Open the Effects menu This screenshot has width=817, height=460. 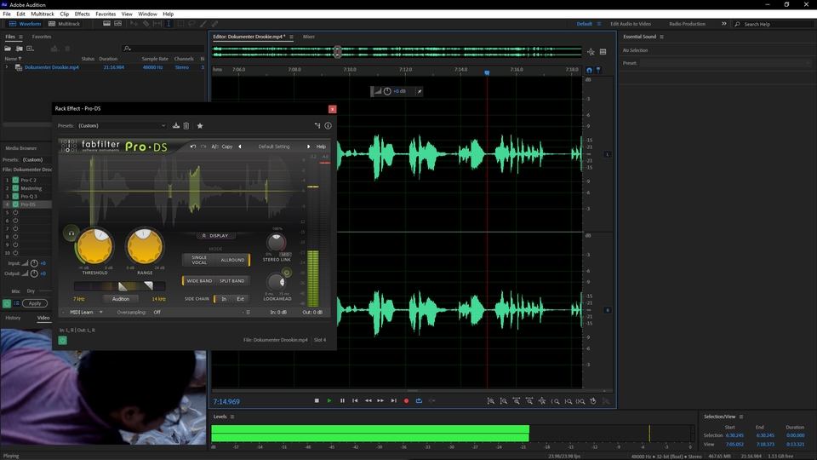pos(82,14)
